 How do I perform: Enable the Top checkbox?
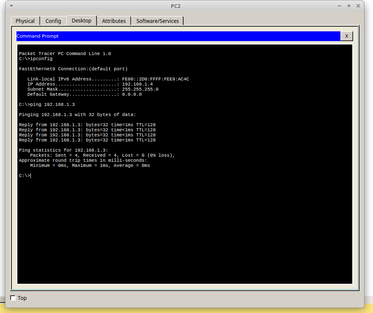pos(13,298)
